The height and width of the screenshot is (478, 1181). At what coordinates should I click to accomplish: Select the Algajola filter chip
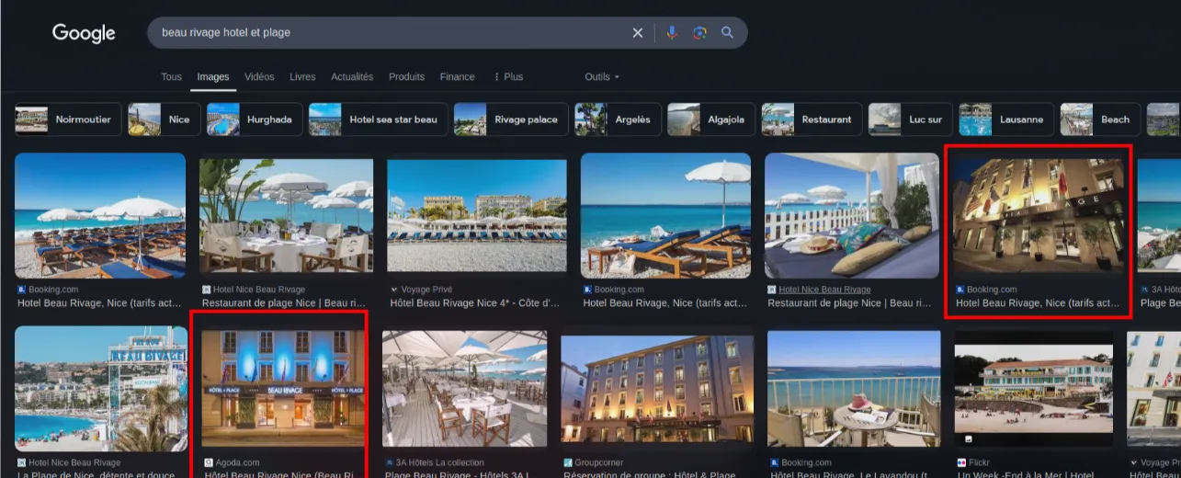pyautogui.click(x=711, y=119)
